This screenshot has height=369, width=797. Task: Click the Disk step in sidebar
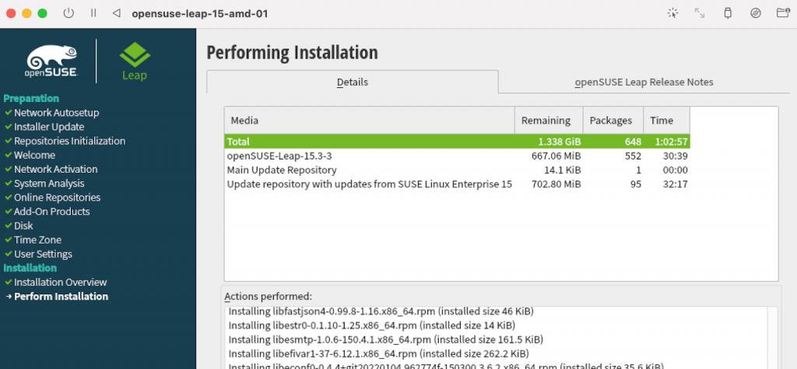point(23,225)
